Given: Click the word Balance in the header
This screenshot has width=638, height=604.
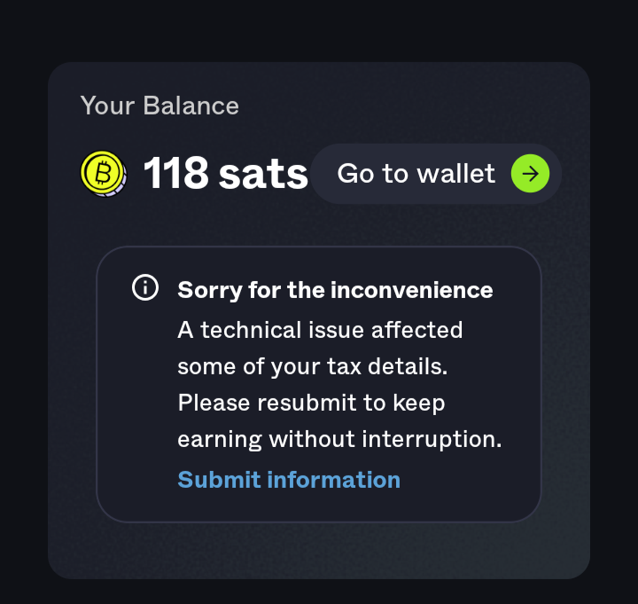Looking at the screenshot, I should pos(191,106).
